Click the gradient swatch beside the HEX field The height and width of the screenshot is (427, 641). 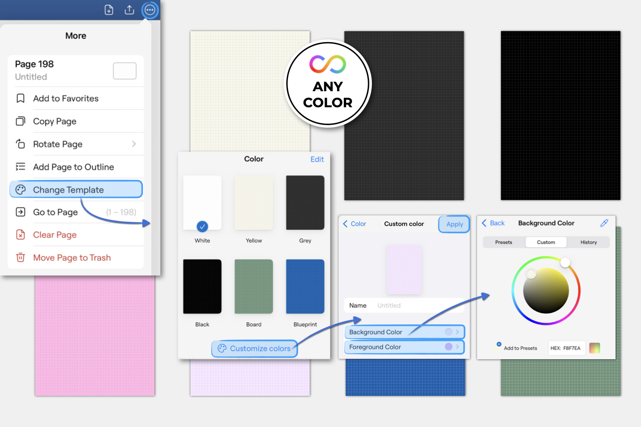[x=594, y=348]
